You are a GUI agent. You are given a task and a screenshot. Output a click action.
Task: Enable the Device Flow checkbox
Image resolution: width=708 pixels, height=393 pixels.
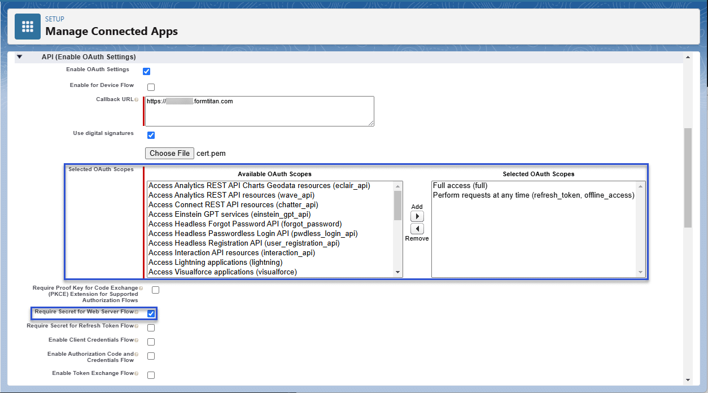point(151,87)
